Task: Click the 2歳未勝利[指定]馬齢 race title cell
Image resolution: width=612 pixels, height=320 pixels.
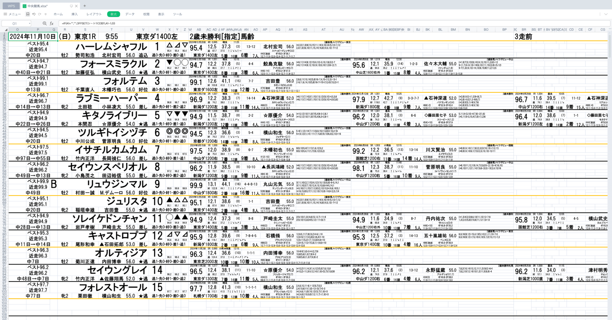Action: [222, 36]
